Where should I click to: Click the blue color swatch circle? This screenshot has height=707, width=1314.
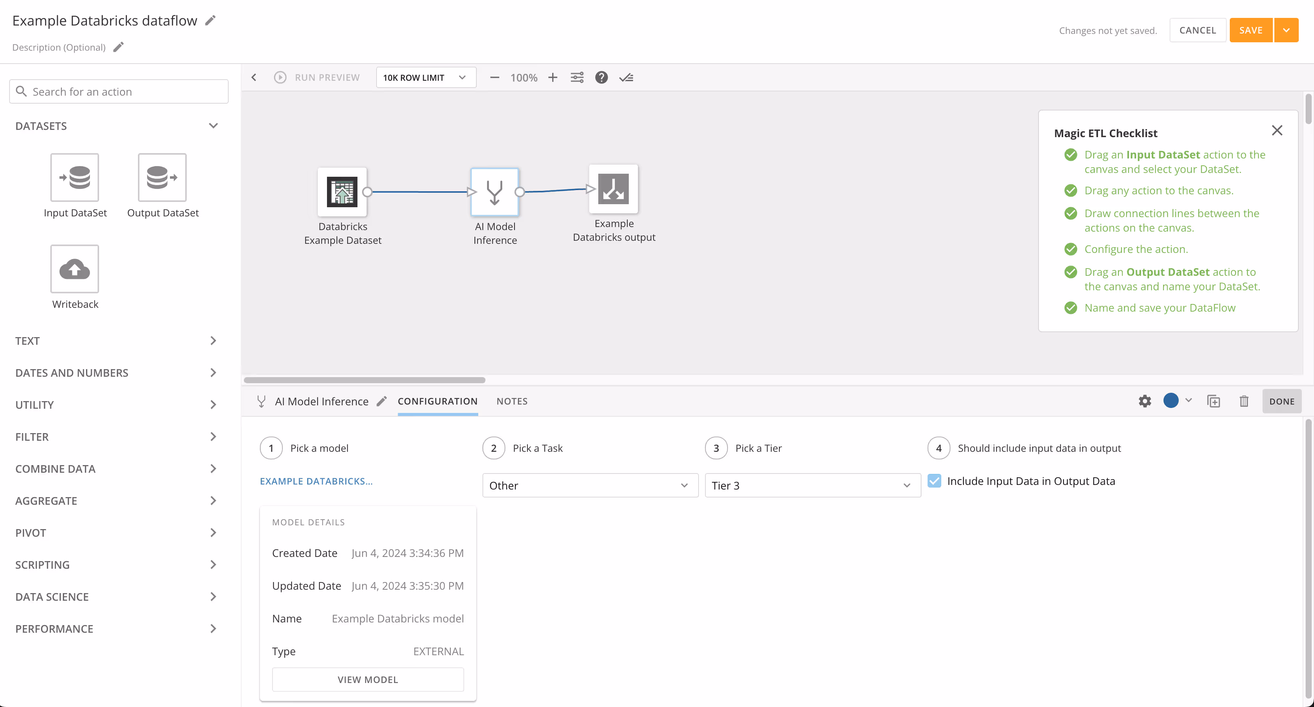[1171, 401]
